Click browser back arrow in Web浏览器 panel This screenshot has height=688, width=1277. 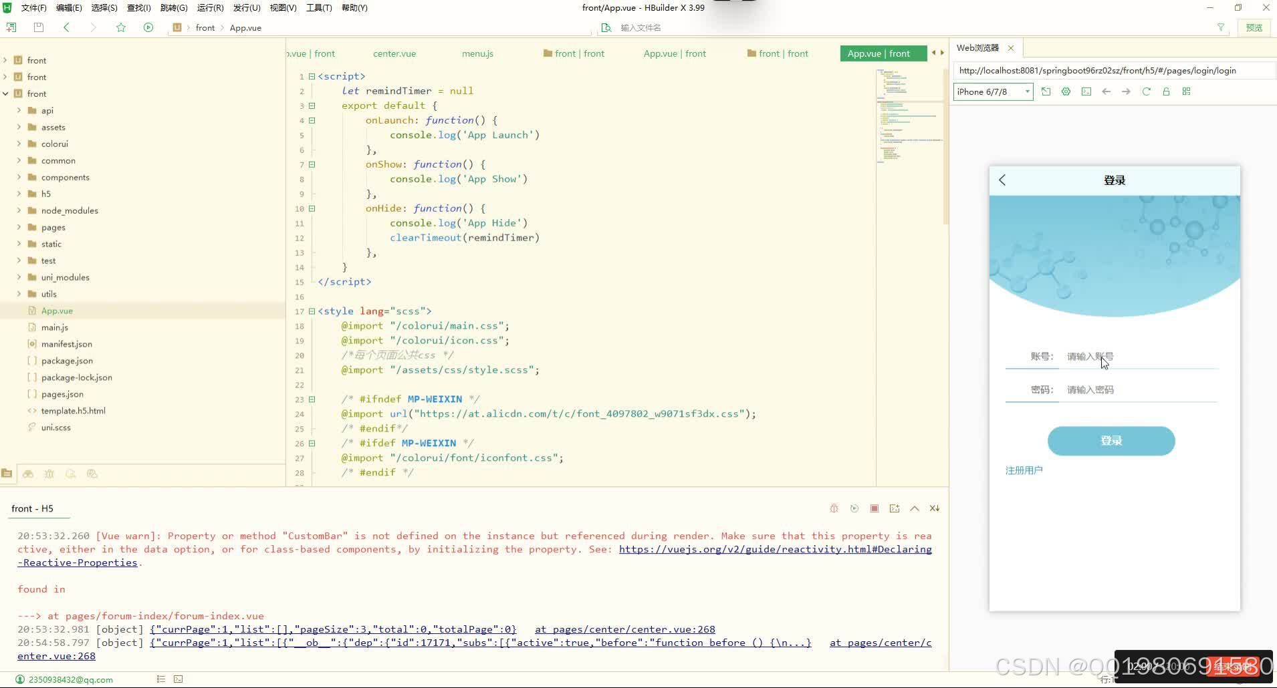tap(1106, 92)
